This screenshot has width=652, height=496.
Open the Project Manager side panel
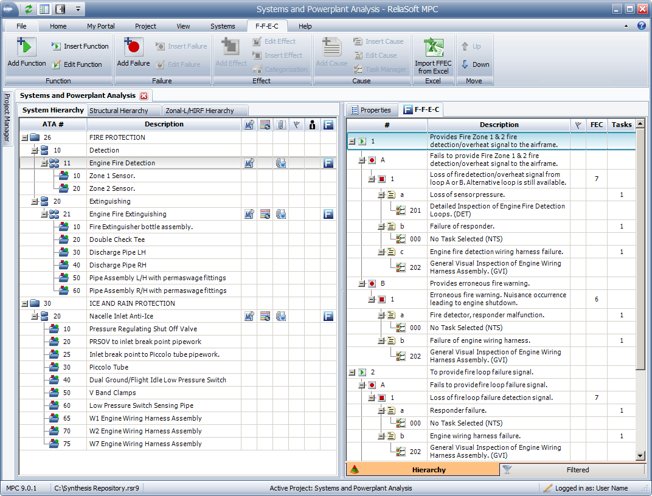tap(7, 117)
